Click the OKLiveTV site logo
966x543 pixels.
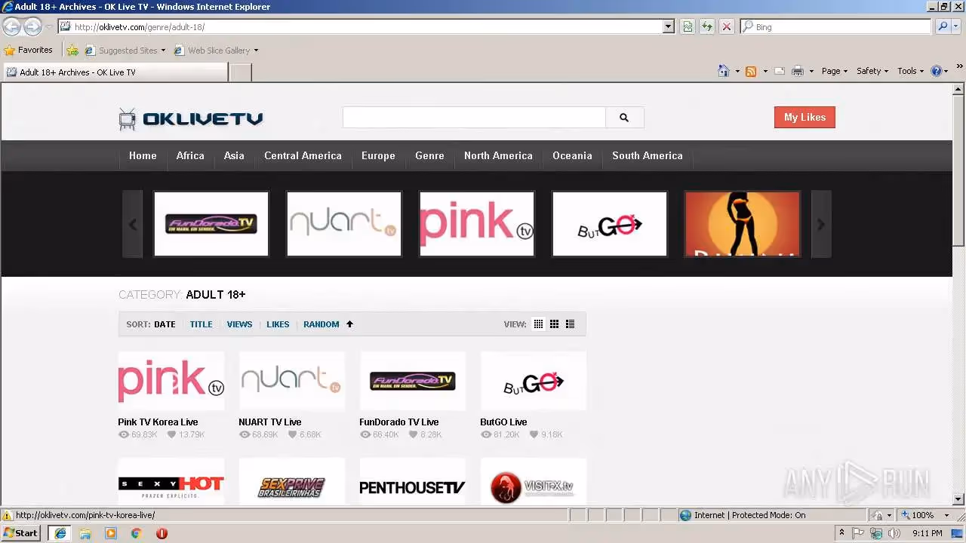(x=191, y=118)
